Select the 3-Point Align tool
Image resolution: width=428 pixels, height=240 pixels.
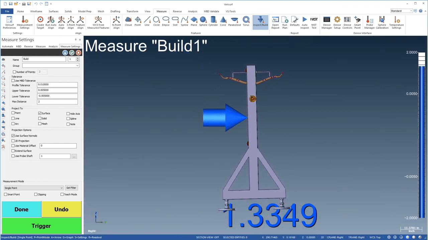[x=71, y=22]
